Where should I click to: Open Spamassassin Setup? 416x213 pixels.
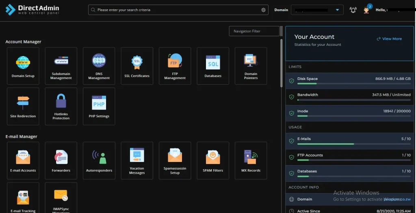pos(175,161)
